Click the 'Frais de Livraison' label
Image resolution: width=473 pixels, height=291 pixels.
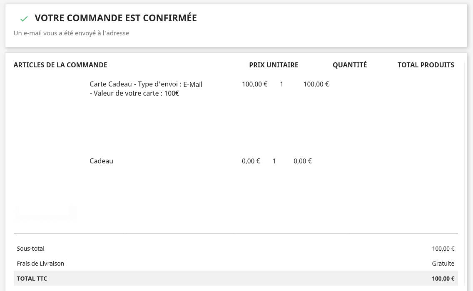(x=40, y=264)
